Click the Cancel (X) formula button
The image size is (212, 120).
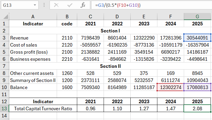pos(56,5)
